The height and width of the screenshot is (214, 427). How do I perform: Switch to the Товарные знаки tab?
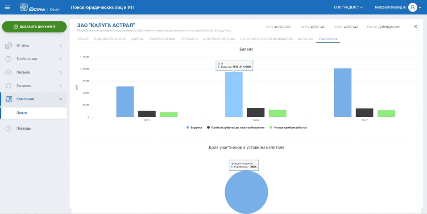tap(162, 39)
